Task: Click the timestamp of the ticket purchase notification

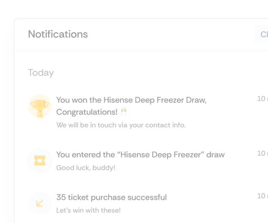Action: pos(262,196)
